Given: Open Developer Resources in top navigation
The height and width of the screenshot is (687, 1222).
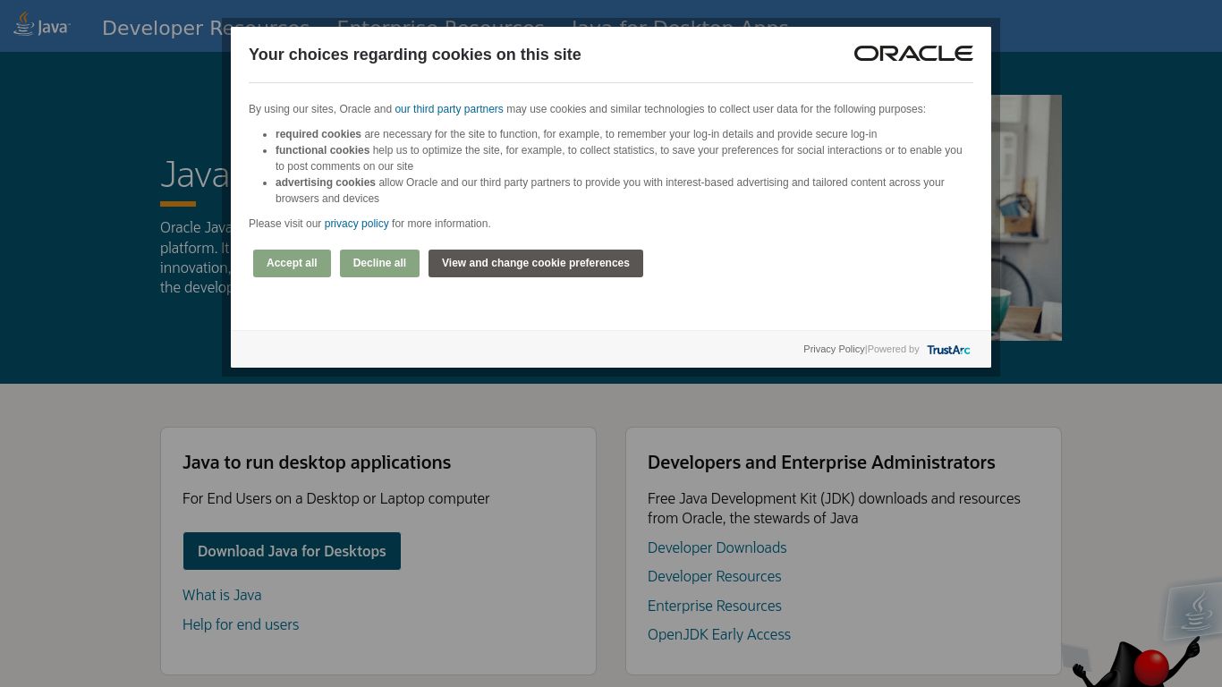Looking at the screenshot, I should 206,28.
